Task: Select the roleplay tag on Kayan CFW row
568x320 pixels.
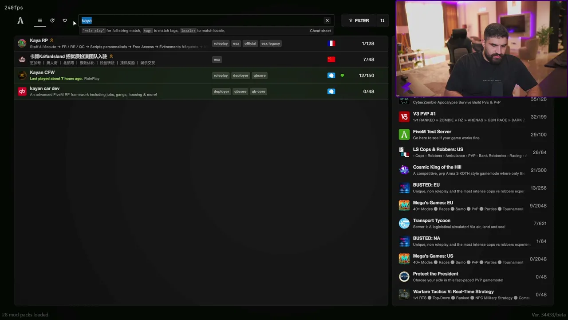Action: 221,76
